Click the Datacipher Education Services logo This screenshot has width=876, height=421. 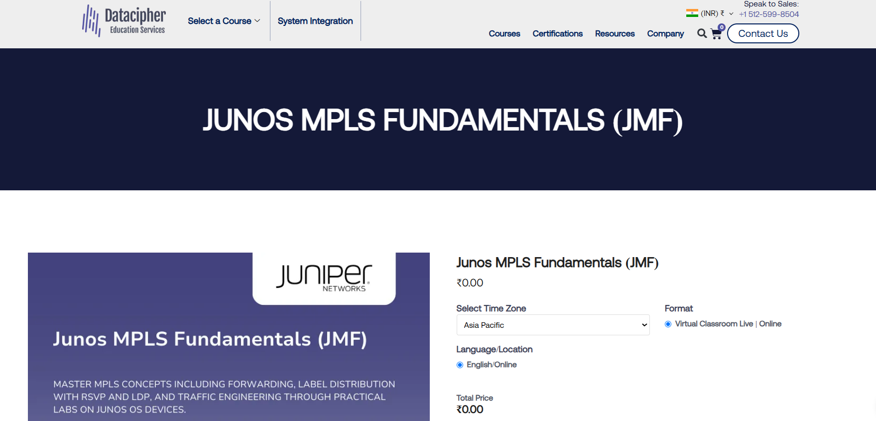124,21
